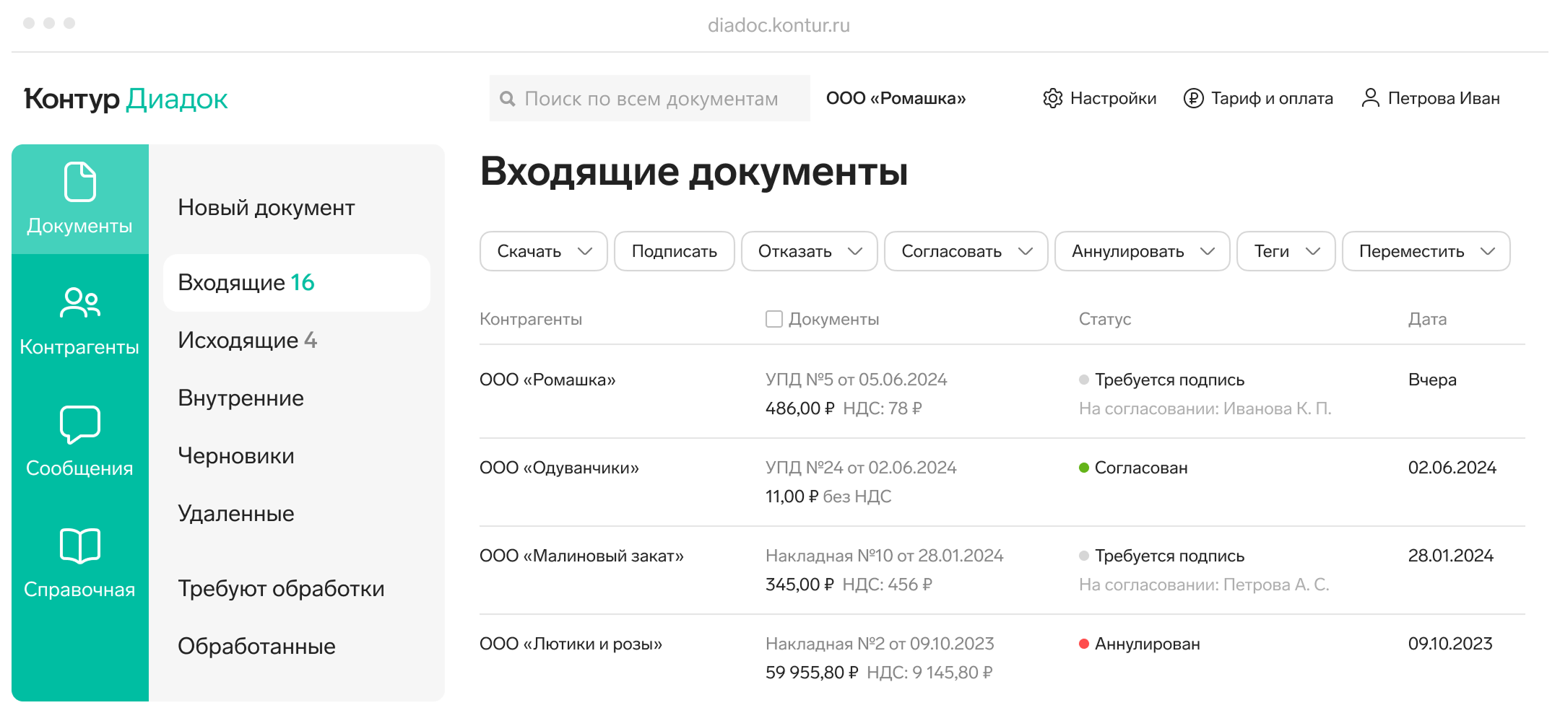
Task: Open Требуют обработки list
Action: pyautogui.click(x=281, y=589)
